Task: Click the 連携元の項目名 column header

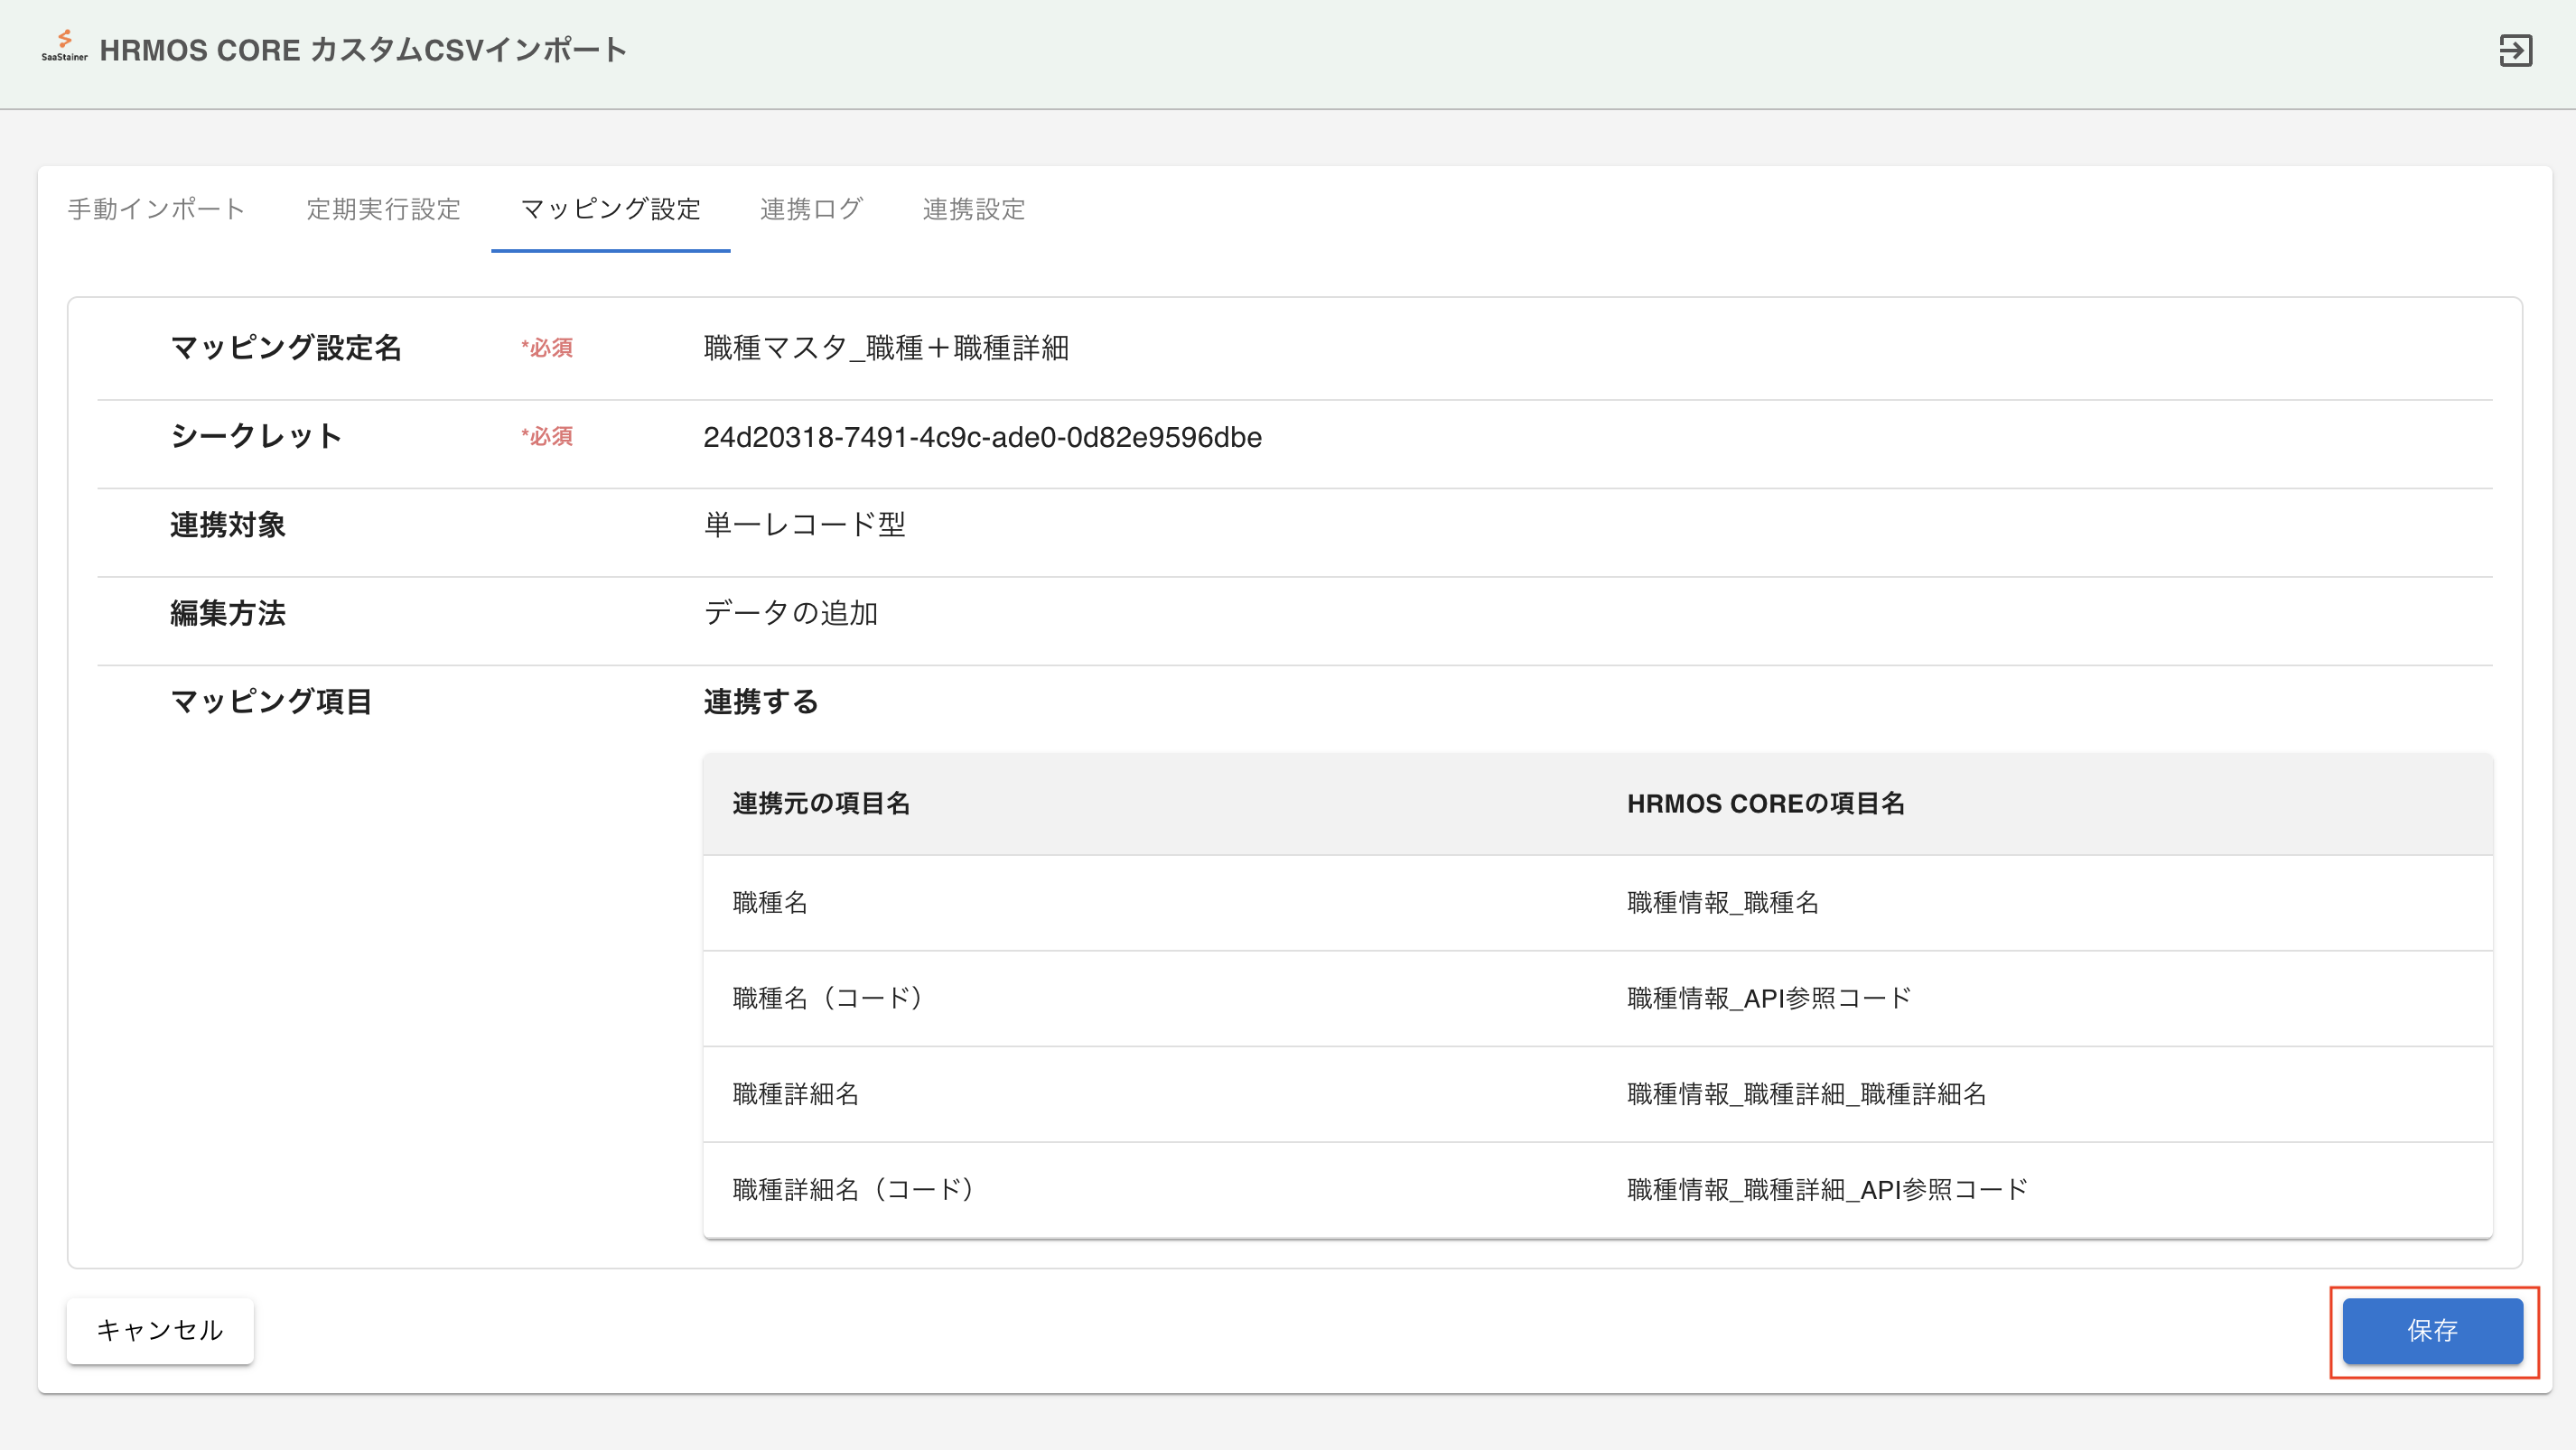Action: click(821, 804)
